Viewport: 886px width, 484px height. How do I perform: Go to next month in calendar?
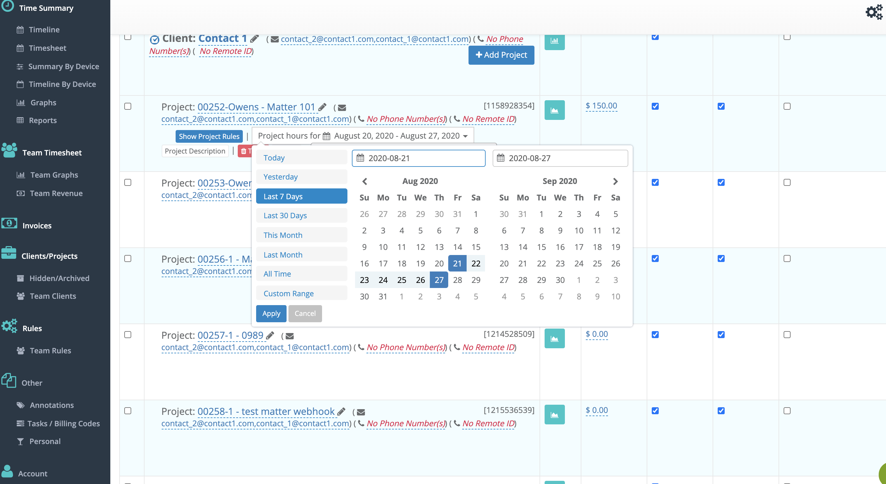pos(615,181)
